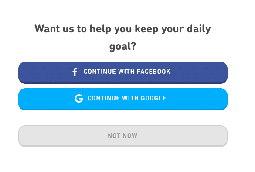The width and height of the screenshot is (255, 172).
Task: Select the Continue with Google button
Action: [x=123, y=99]
